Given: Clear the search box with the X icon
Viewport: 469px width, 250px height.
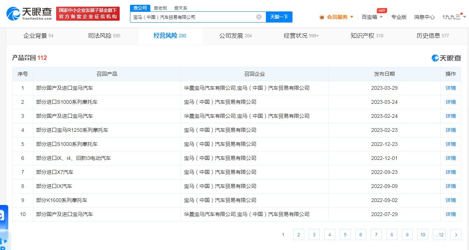Looking at the screenshot, I should 259,17.
